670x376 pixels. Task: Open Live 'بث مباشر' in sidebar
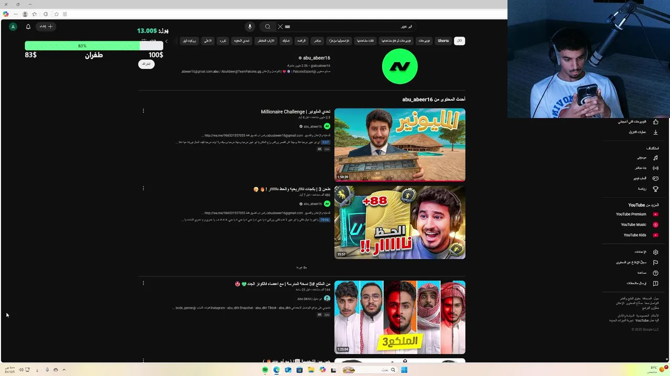[646, 168]
